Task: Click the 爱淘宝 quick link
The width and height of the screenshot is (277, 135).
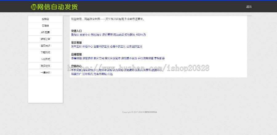Action: click(75, 35)
